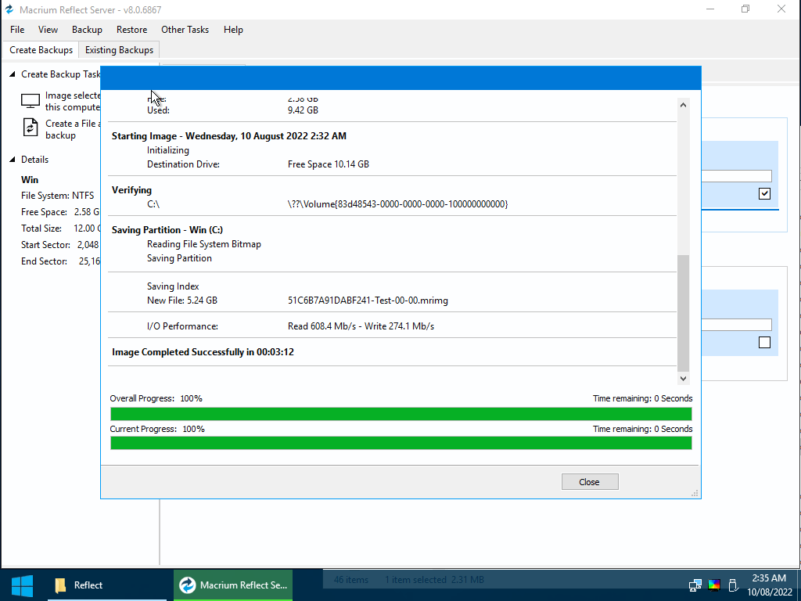Click the 'Total Size:' detail row

[x=60, y=229]
